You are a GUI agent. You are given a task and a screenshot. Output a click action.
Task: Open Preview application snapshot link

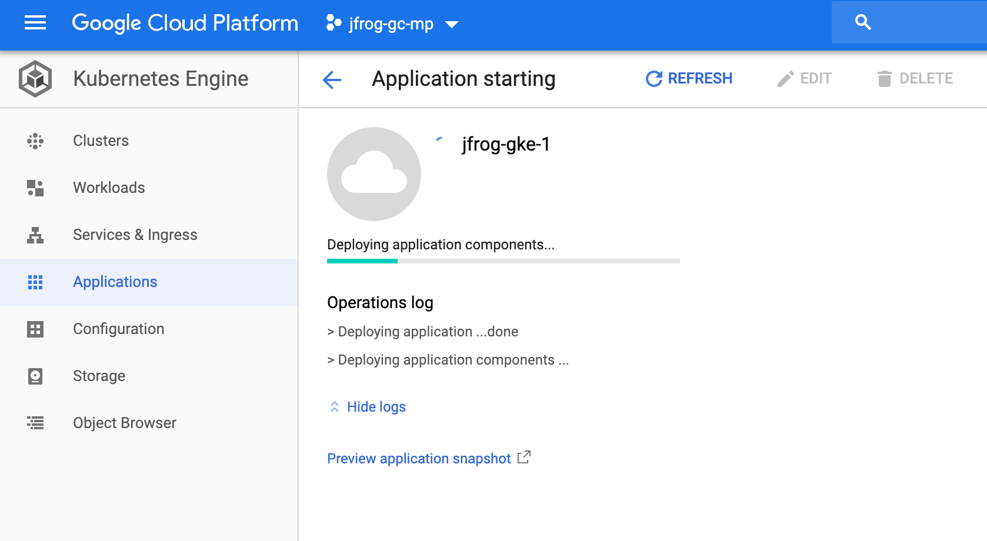tap(419, 459)
